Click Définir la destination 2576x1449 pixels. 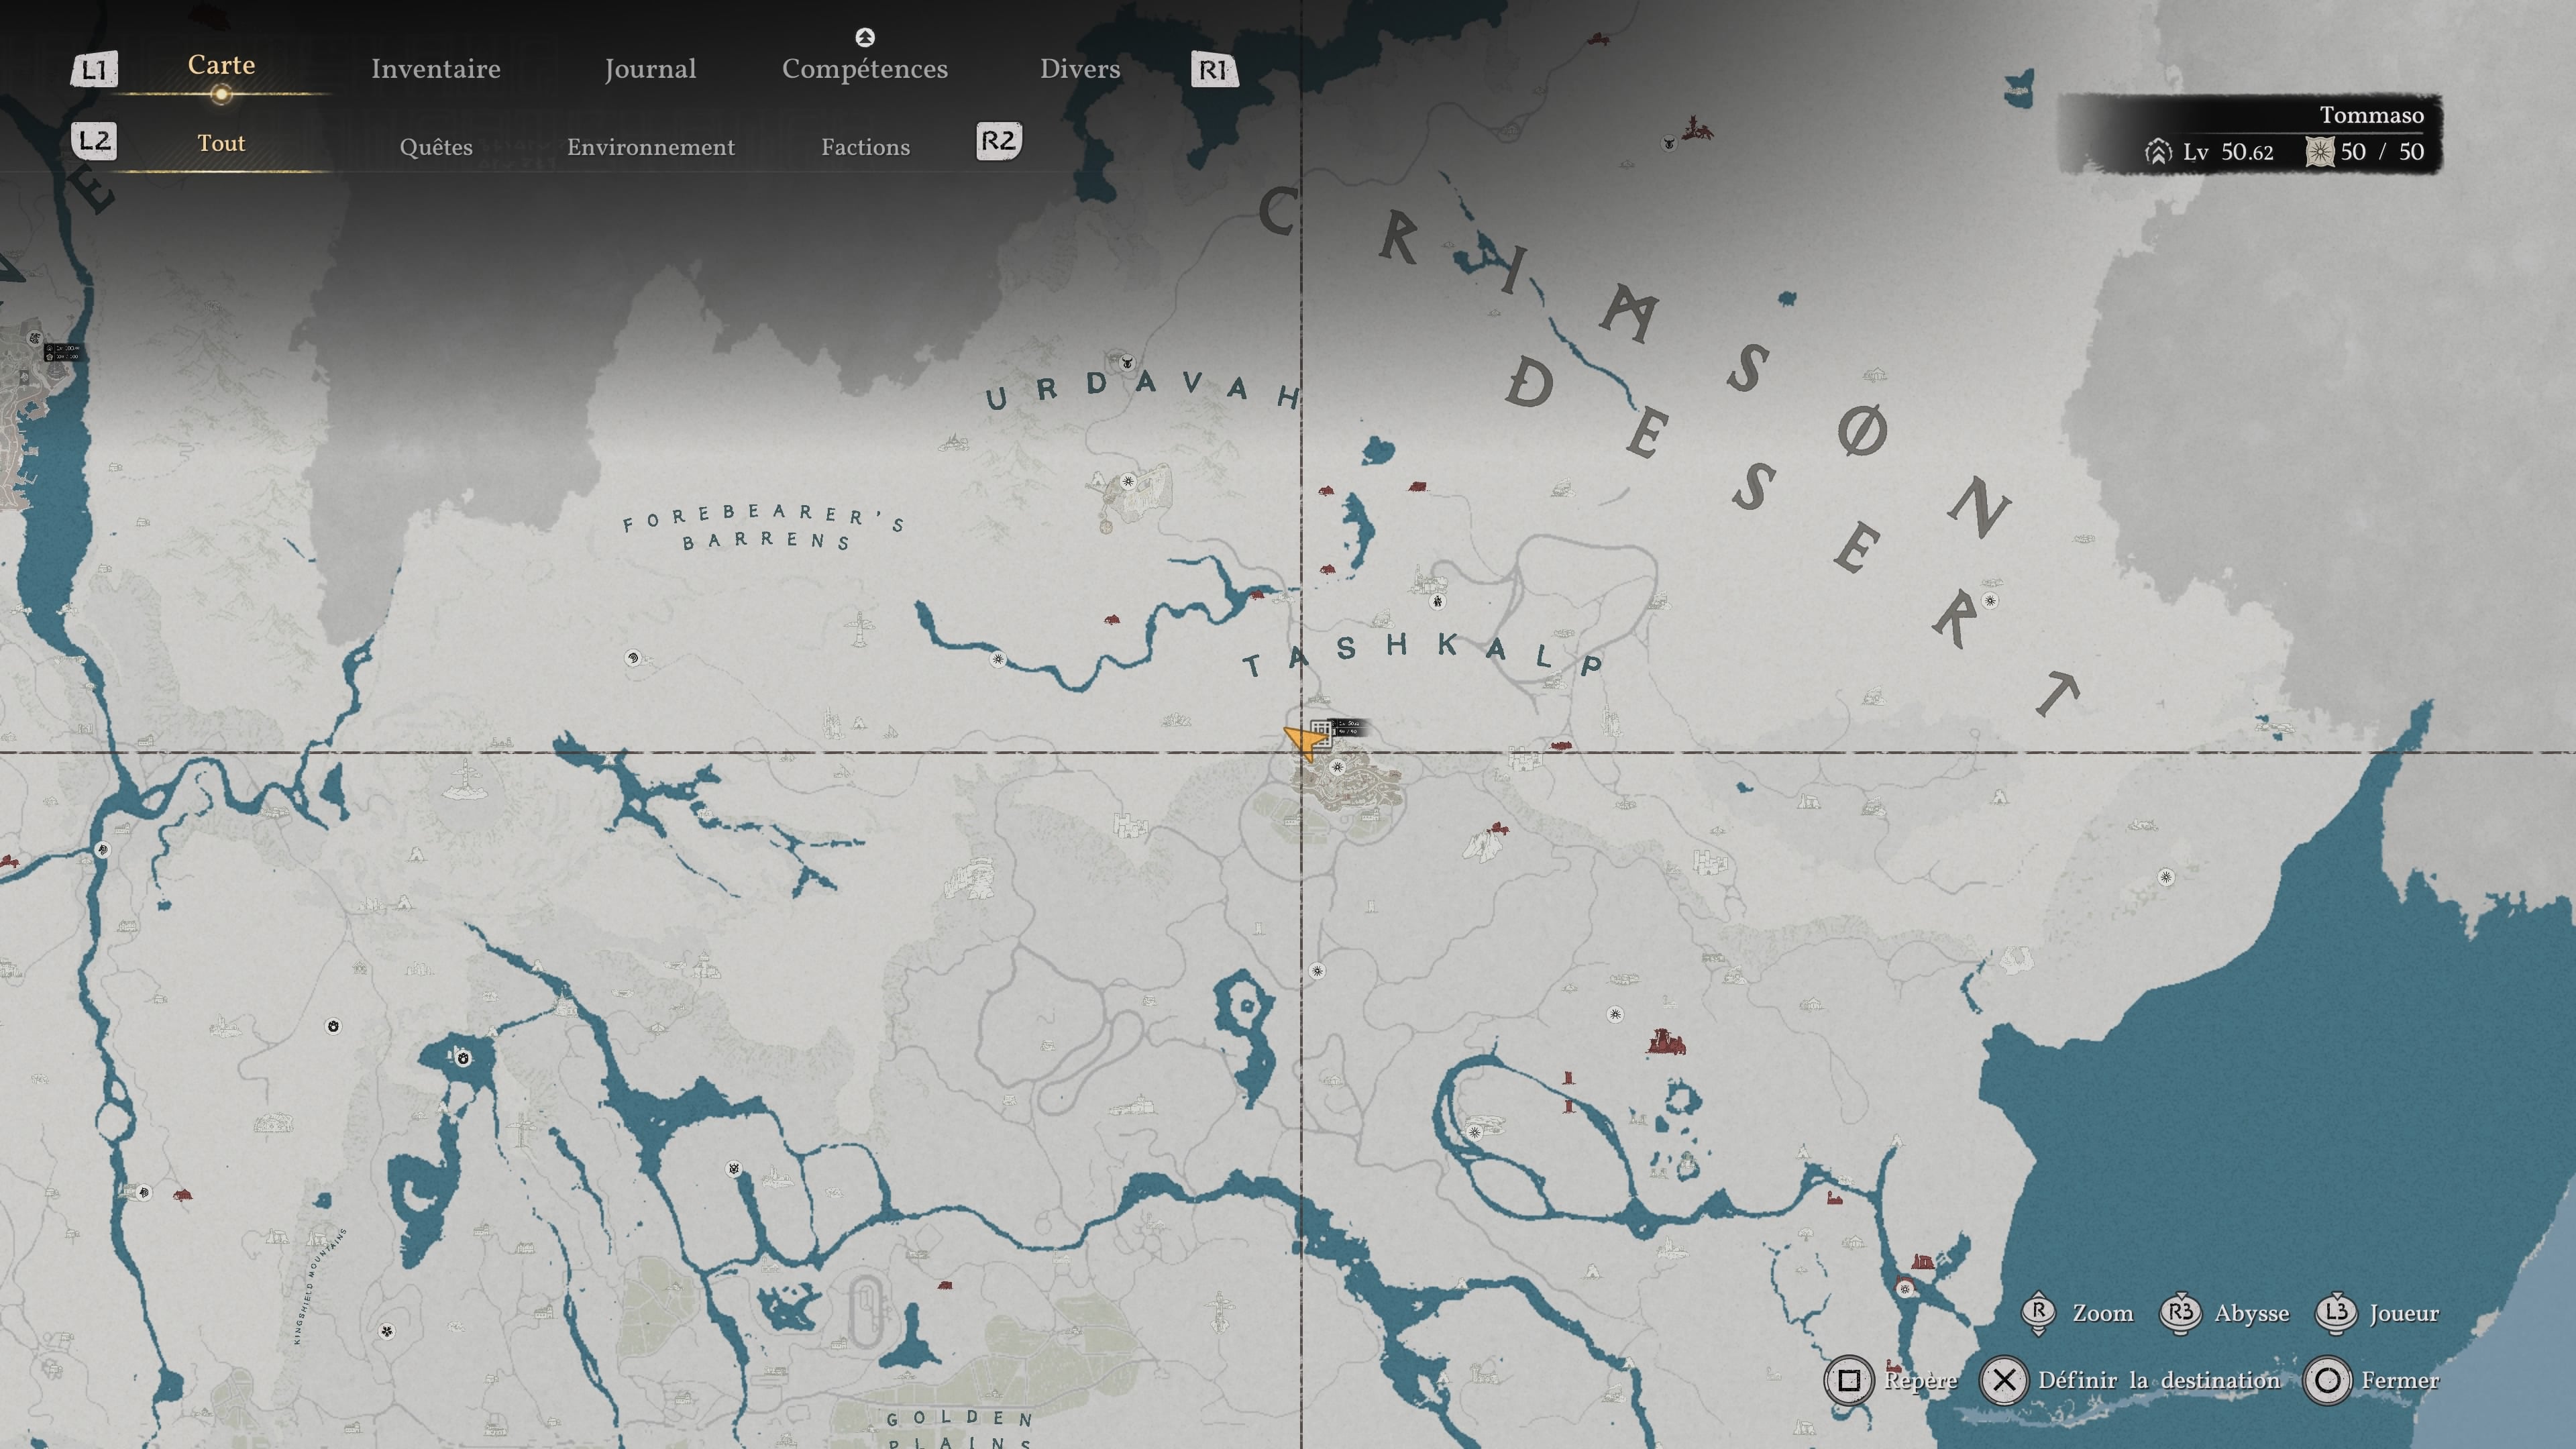[x=2131, y=1380]
